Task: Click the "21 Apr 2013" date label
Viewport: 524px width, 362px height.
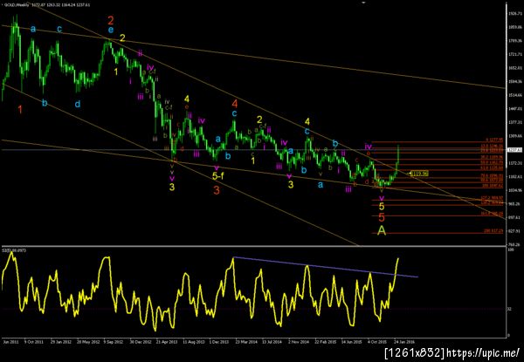Action: [x=167, y=342]
